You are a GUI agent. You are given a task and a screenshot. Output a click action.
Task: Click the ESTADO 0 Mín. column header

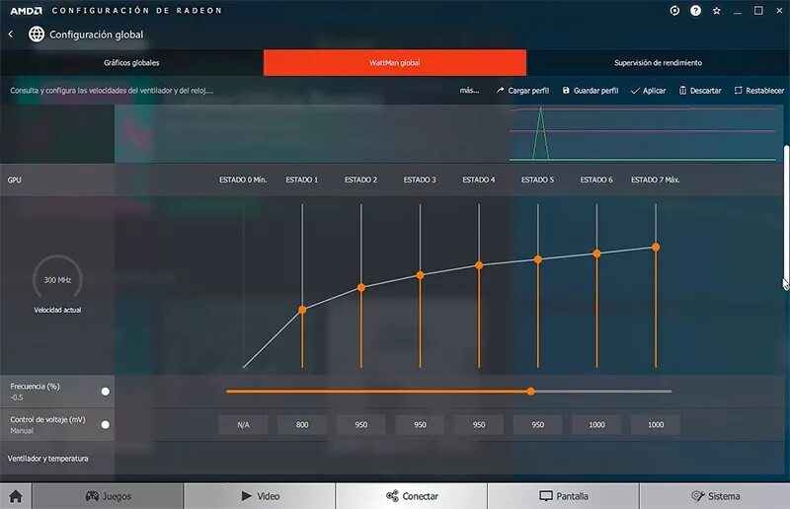(x=243, y=180)
